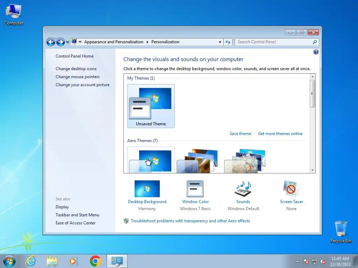Click the Save theme link
Viewport: 358px width, 268px height.
tap(240, 134)
